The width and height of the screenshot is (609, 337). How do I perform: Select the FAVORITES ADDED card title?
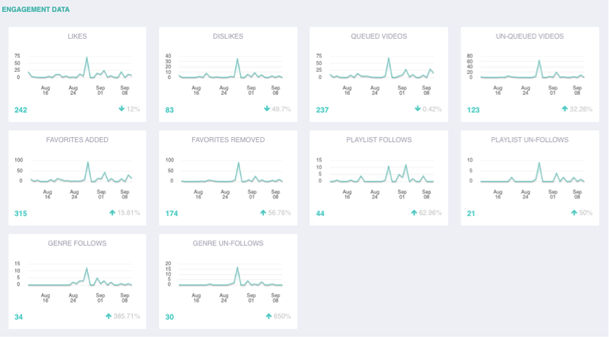pos(77,140)
